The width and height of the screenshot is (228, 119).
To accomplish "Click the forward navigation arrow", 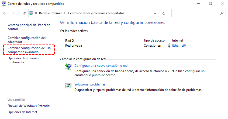I will 12,13.
